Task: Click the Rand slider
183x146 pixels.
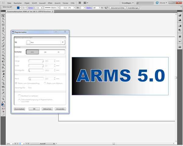Action: (x=36, y=78)
